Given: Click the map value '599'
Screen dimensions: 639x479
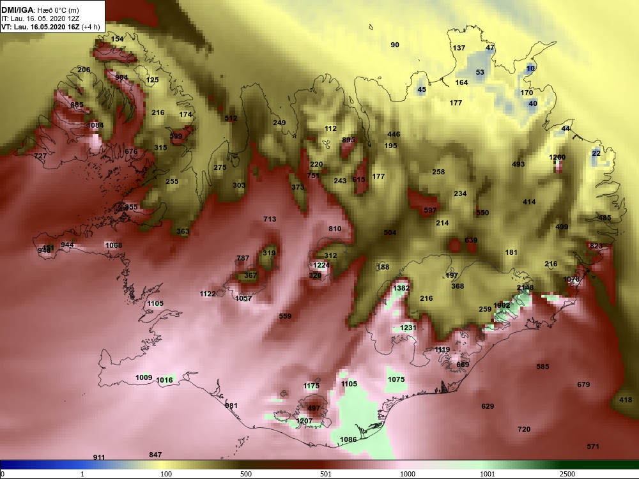Looking at the screenshot, I should [176, 137].
